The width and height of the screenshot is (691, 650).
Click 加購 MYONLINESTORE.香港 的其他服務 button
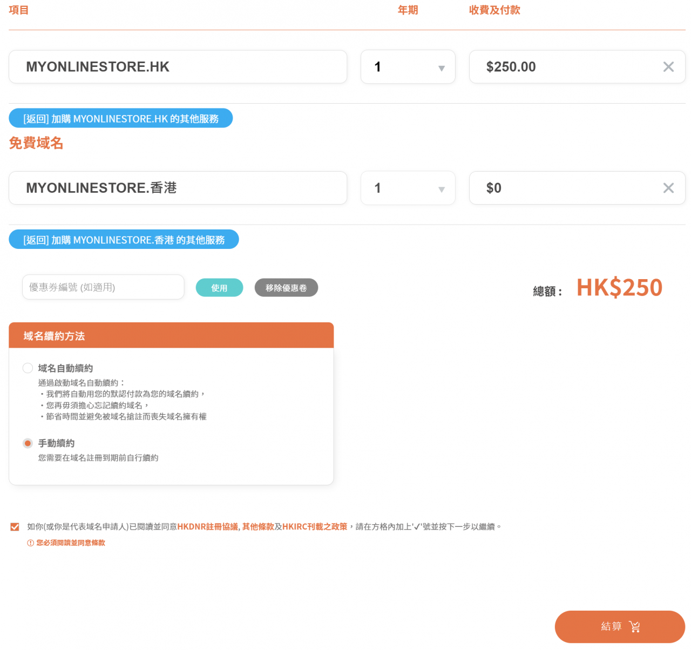[x=123, y=239]
